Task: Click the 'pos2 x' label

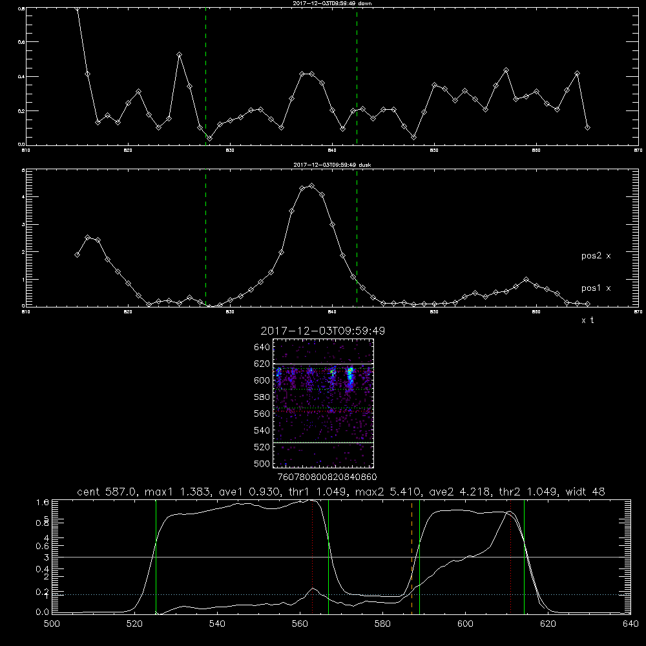Action: [596, 256]
